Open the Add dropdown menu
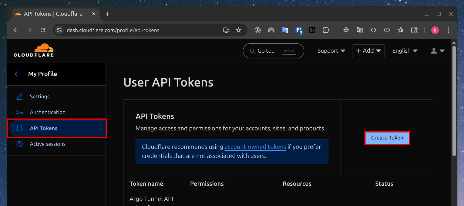This screenshot has width=464, height=206. (368, 51)
